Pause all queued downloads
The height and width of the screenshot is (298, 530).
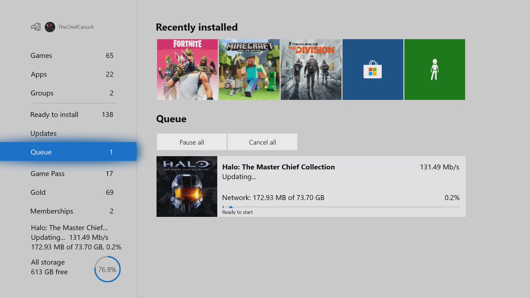192,142
